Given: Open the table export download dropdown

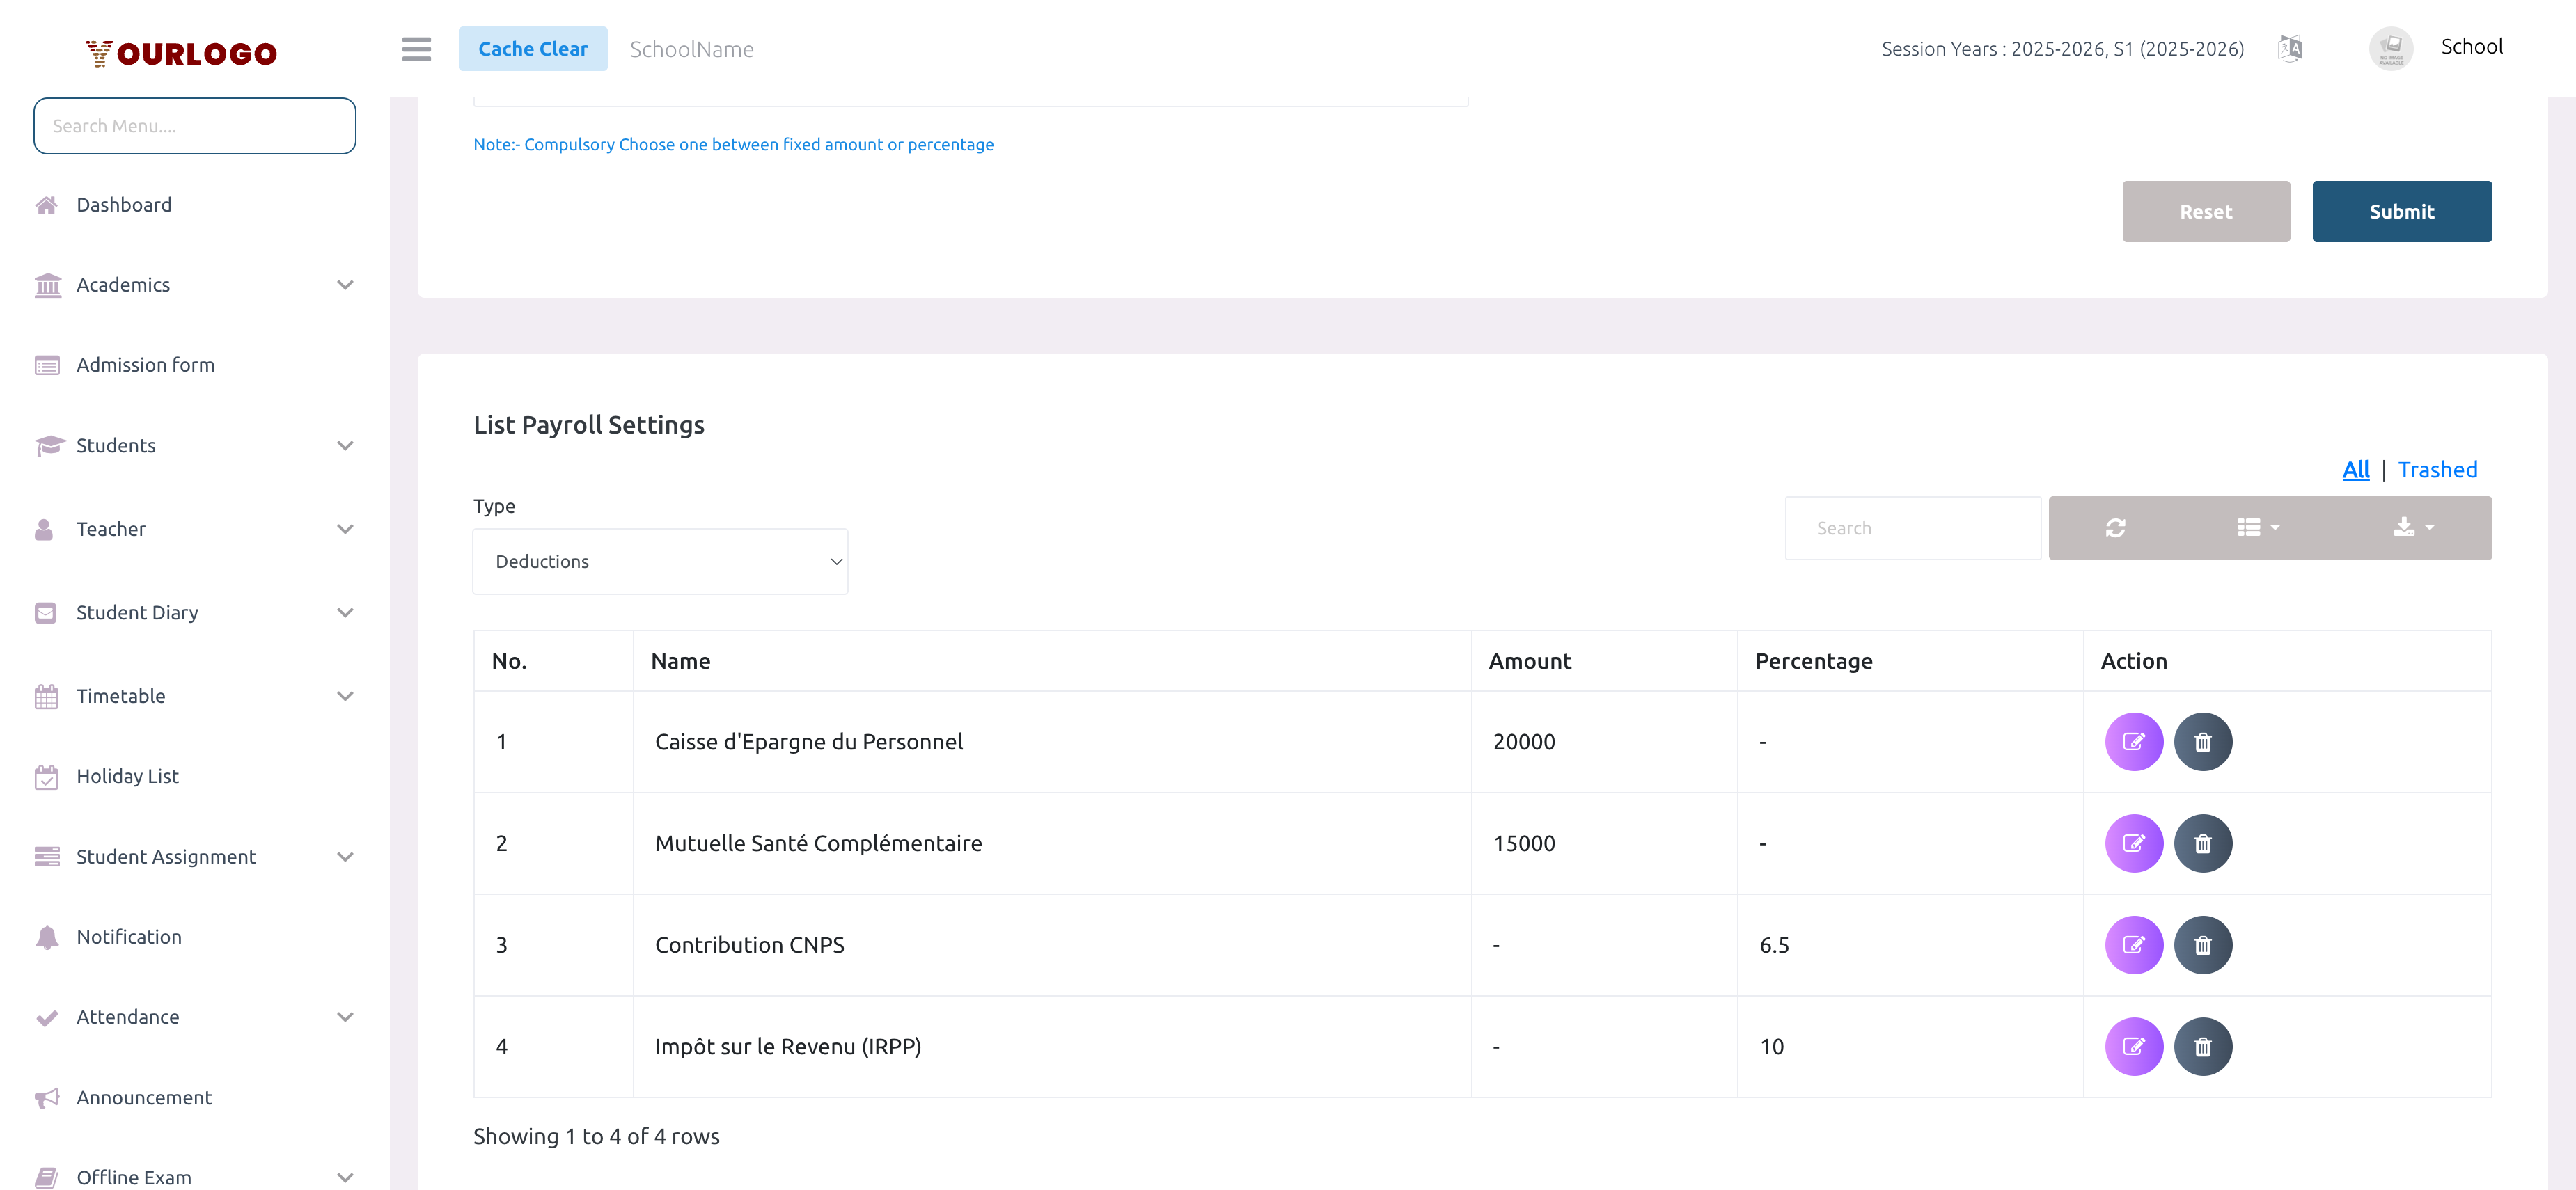Looking at the screenshot, I should click(x=2412, y=527).
